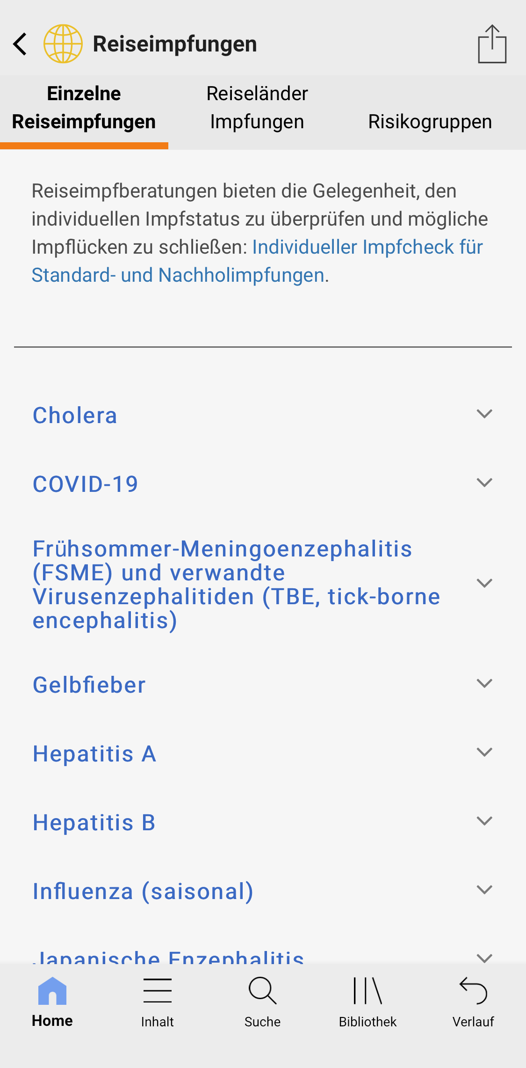Switch to Reiseländer Impfungen tab
The width and height of the screenshot is (526, 1068).
point(257,108)
